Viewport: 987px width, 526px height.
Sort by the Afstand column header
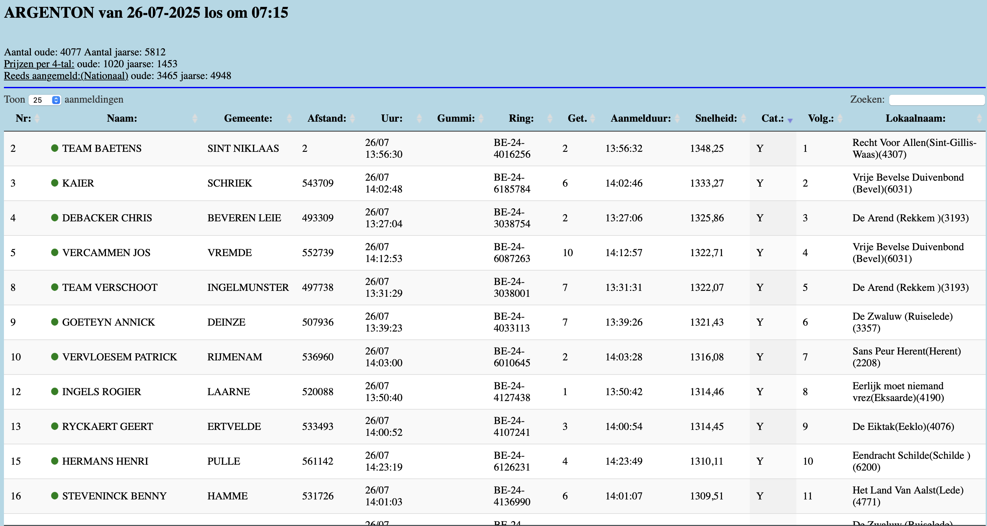point(326,118)
